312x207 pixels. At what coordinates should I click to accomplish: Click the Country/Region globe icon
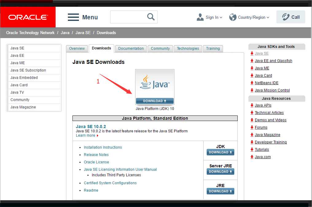click(233, 17)
